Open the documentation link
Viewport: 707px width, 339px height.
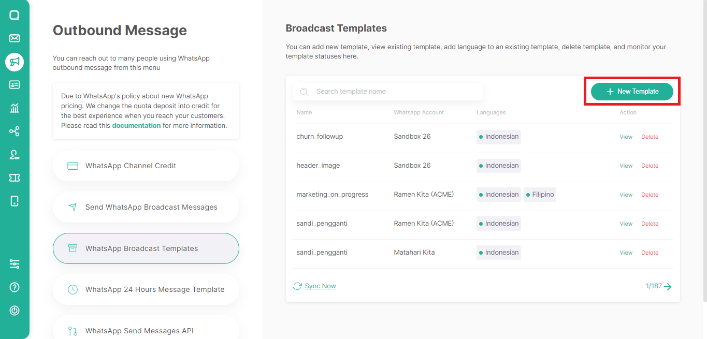[136, 125]
